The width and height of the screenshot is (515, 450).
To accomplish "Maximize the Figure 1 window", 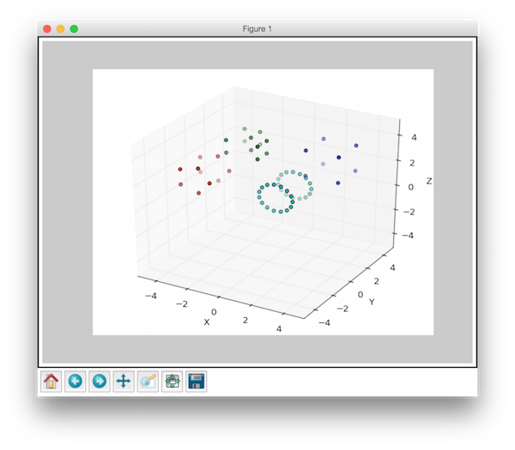I will [74, 28].
